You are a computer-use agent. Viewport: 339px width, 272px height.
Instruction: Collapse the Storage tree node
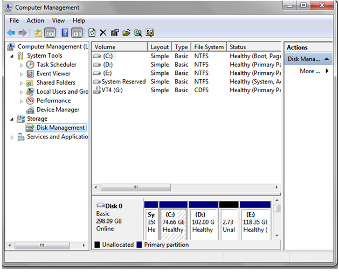[12, 119]
